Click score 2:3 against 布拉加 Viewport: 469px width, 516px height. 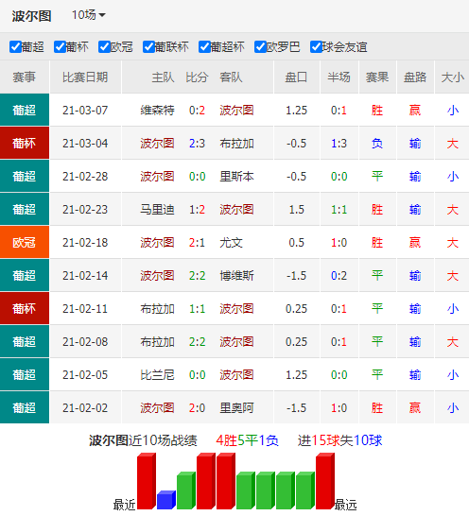click(197, 144)
